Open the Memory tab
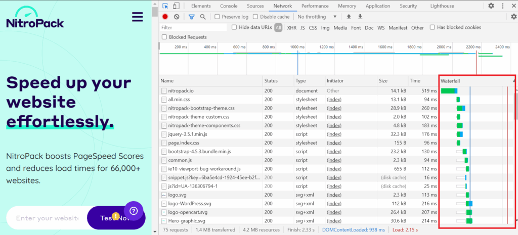Image resolution: width=518 pixels, height=235 pixels. click(x=347, y=6)
